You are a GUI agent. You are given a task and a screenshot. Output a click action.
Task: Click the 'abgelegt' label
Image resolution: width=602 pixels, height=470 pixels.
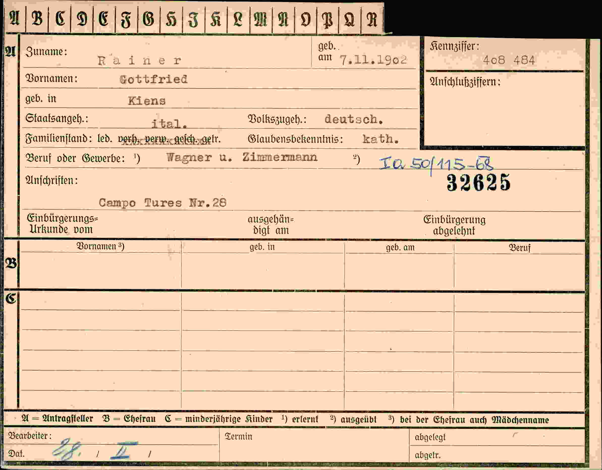click(x=430, y=437)
